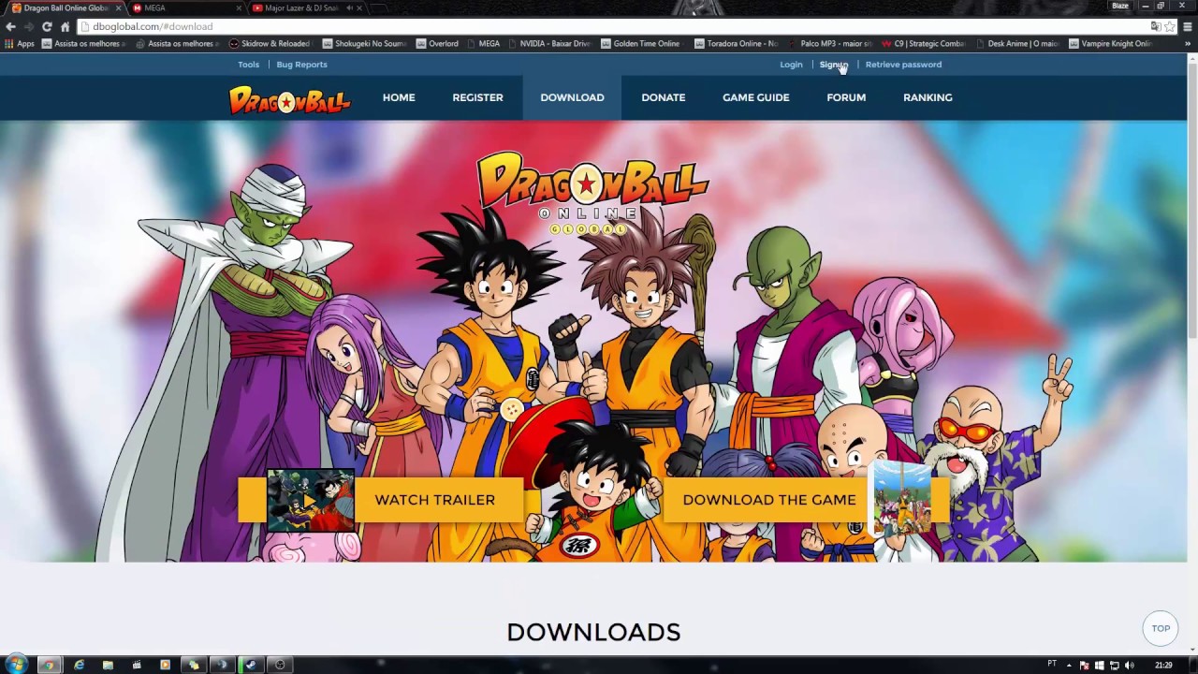Click the taskbar clock showing 21:29
The image size is (1198, 674).
tap(1163, 665)
